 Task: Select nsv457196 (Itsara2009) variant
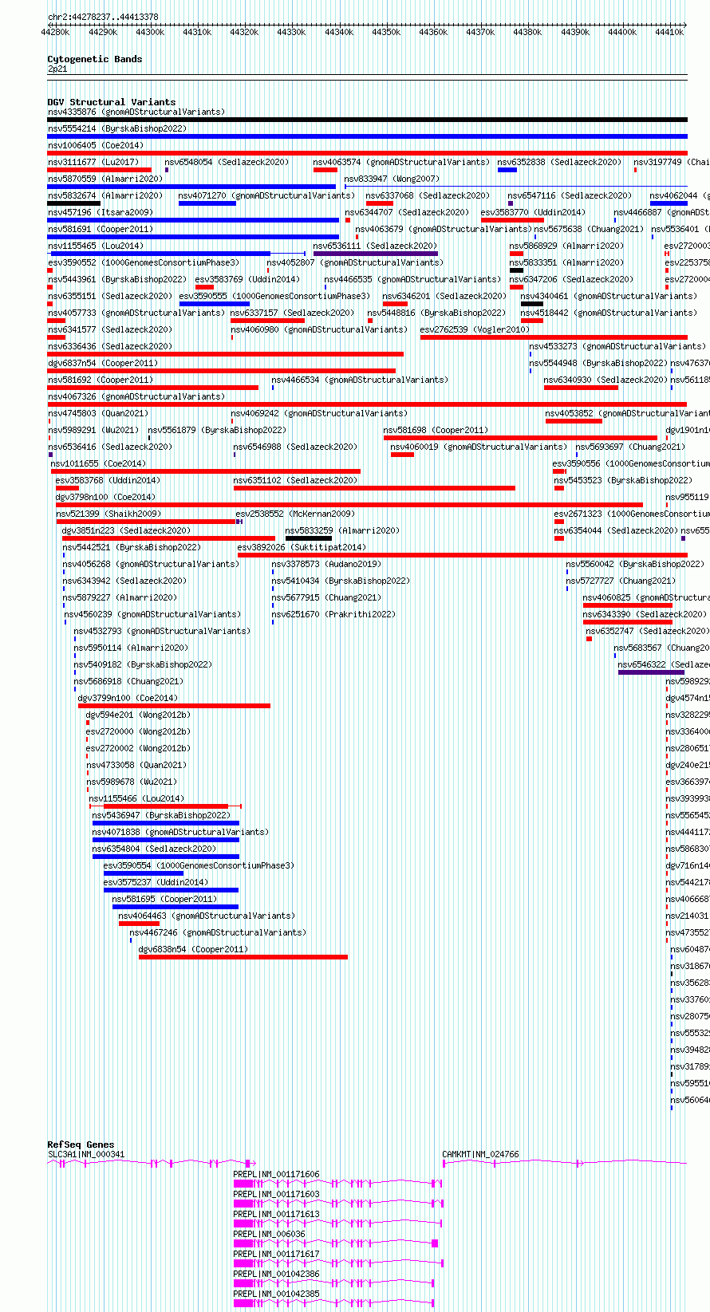point(101,212)
